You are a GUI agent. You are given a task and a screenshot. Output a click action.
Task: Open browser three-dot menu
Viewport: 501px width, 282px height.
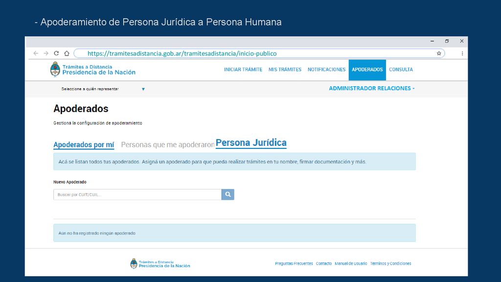[462, 53]
